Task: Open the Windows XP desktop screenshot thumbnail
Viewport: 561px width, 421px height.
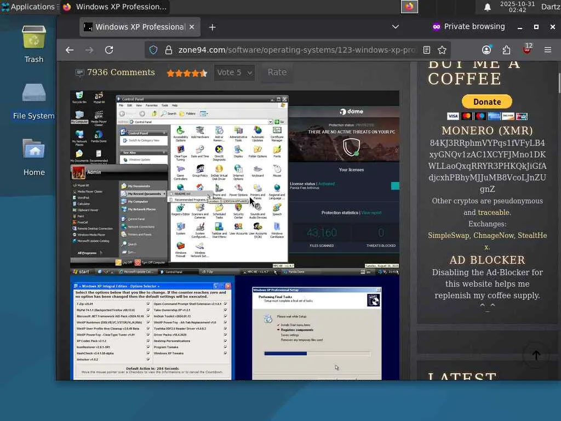Action: click(234, 183)
